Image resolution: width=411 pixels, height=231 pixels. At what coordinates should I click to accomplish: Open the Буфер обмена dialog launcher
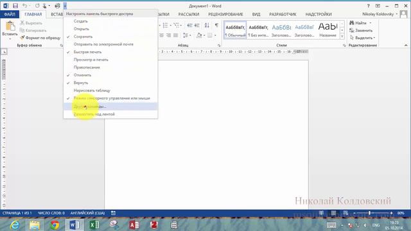pos(62,46)
